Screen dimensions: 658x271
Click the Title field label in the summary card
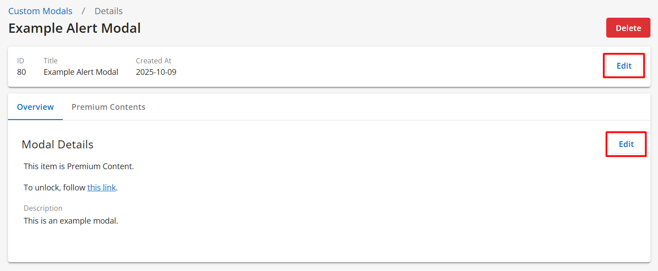click(50, 61)
